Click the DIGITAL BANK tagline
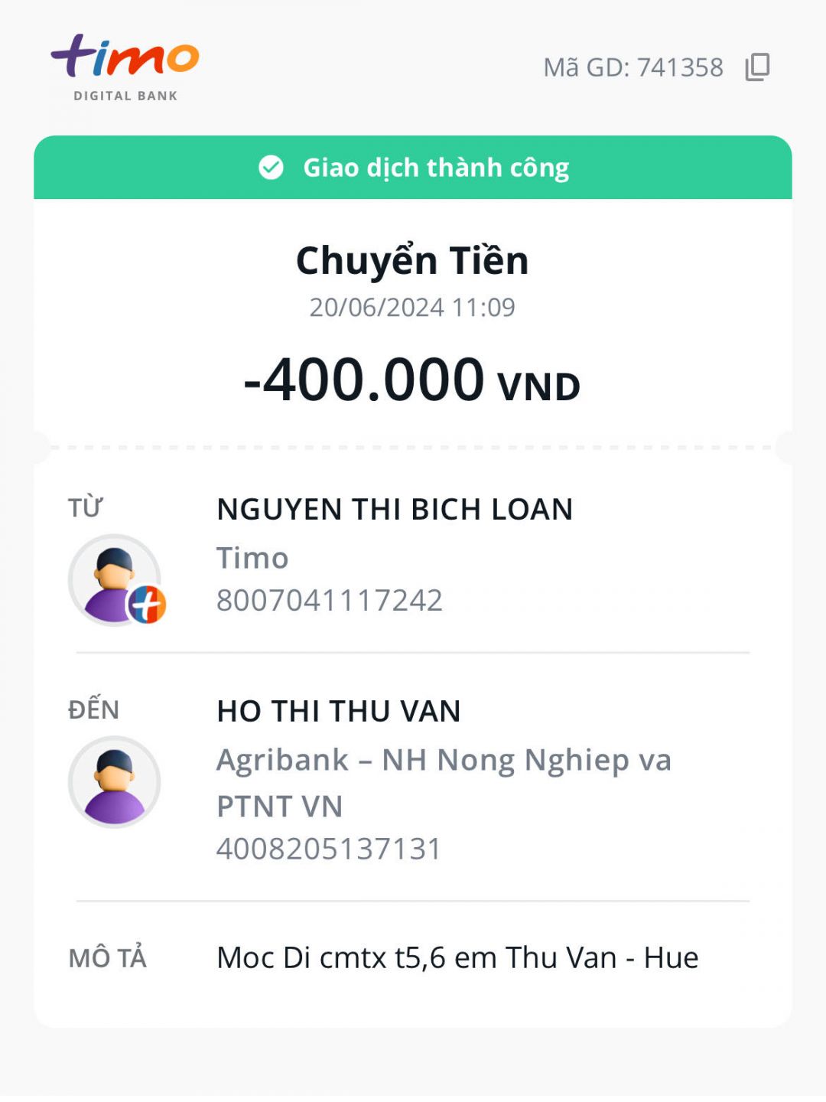Screen dimensions: 826x1102 (125, 96)
